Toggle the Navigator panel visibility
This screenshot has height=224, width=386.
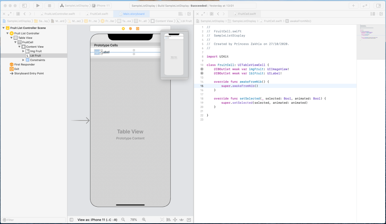[24, 6]
